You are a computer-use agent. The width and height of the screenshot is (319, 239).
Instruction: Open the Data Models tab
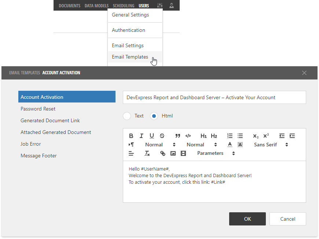(97, 6)
